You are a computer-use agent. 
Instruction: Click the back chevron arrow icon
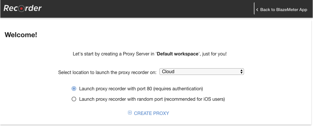click(257, 10)
